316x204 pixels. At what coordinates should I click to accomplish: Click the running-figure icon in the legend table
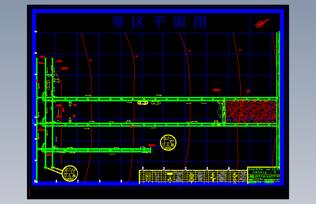[x=213, y=179]
